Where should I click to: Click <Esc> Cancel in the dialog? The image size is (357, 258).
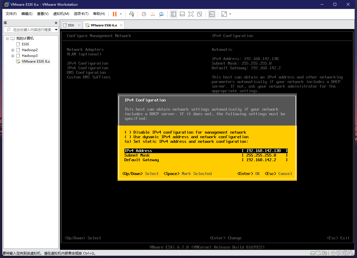(x=278, y=174)
